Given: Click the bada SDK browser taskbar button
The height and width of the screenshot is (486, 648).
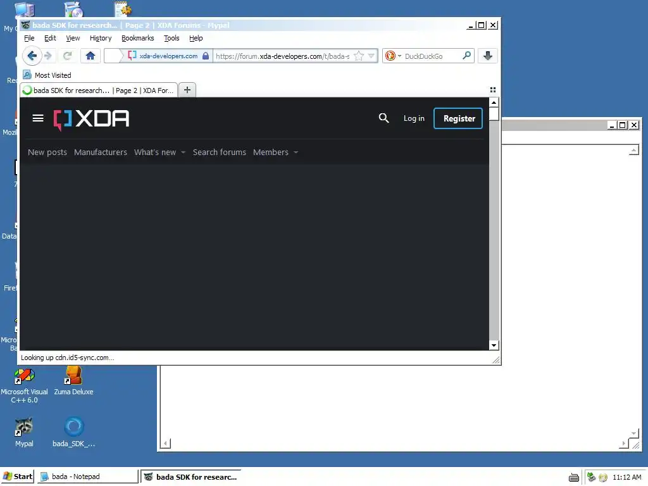Looking at the screenshot, I should (190, 477).
